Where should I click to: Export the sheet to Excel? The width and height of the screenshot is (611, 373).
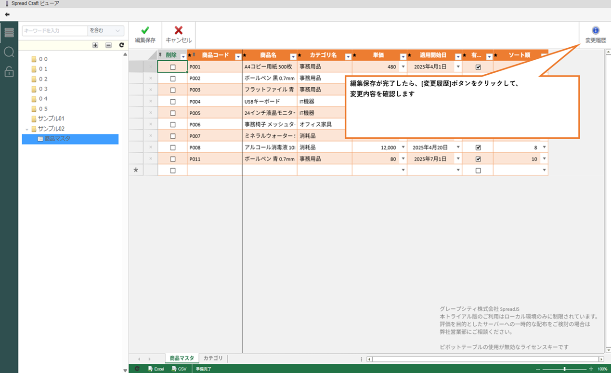click(156, 369)
